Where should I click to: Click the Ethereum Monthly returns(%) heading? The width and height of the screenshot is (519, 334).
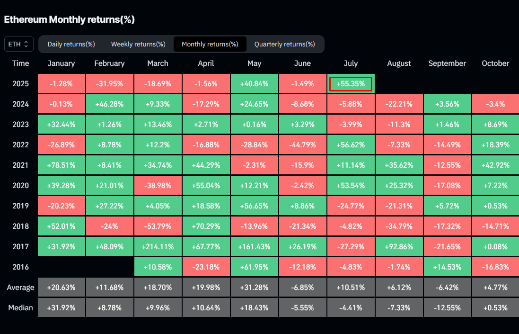[69, 19]
